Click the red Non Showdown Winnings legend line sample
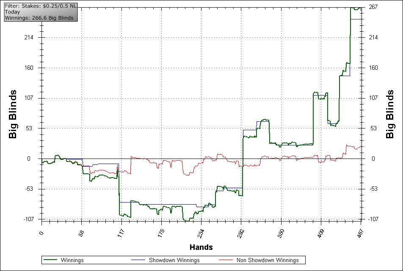Viewport: 403px width, 271px height. (x=225, y=260)
